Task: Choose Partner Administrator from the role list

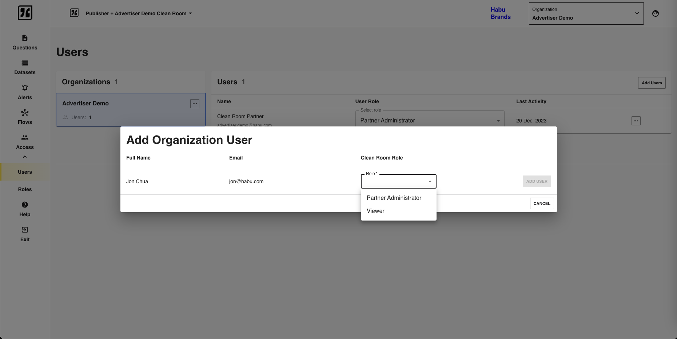Action: click(398, 198)
